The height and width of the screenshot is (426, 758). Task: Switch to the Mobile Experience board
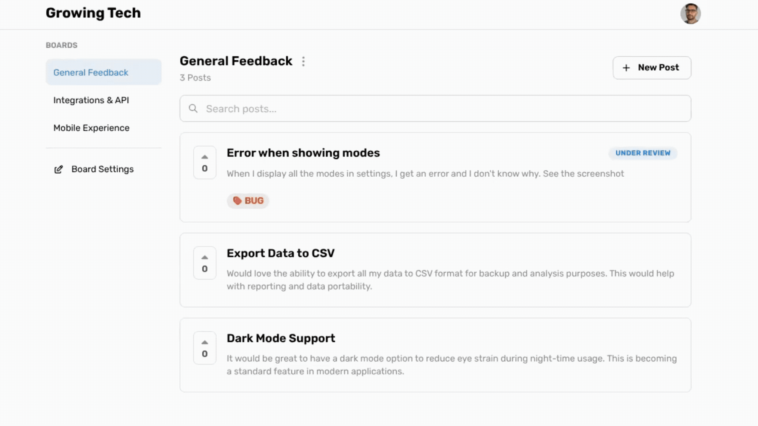click(92, 127)
